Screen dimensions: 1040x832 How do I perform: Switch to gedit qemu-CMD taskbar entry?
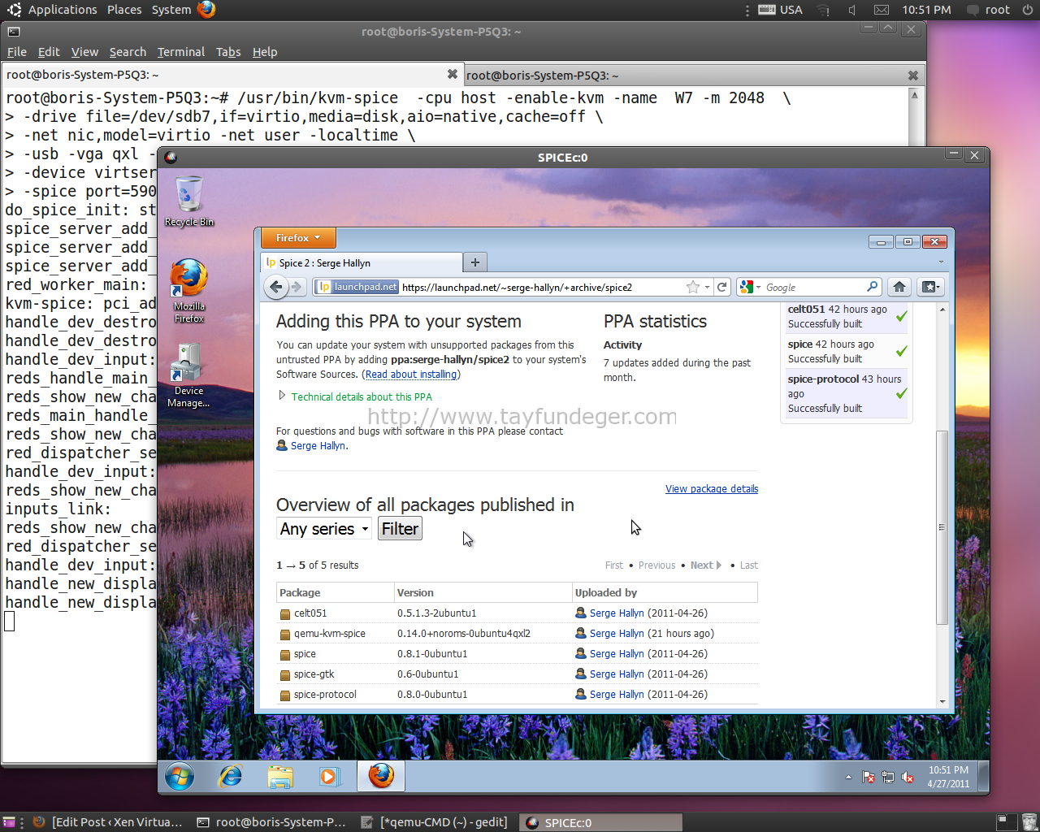[434, 822]
